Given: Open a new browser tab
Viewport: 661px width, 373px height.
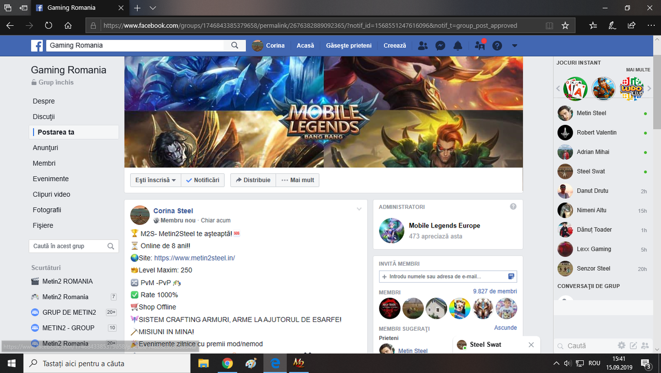Looking at the screenshot, I should coord(137,8).
